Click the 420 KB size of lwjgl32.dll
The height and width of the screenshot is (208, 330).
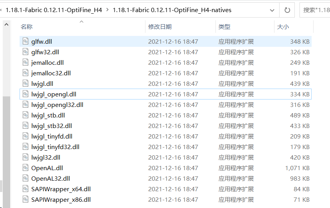(300, 157)
